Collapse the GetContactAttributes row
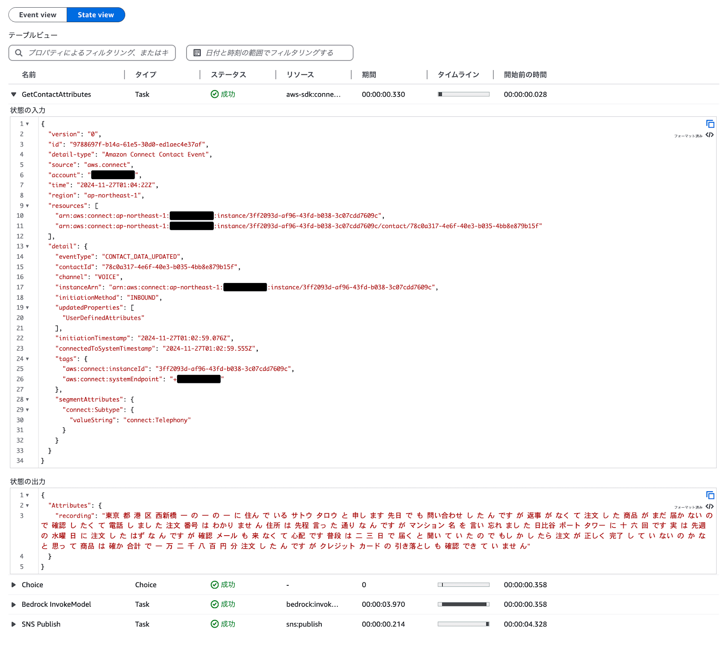727x650 pixels. click(14, 94)
